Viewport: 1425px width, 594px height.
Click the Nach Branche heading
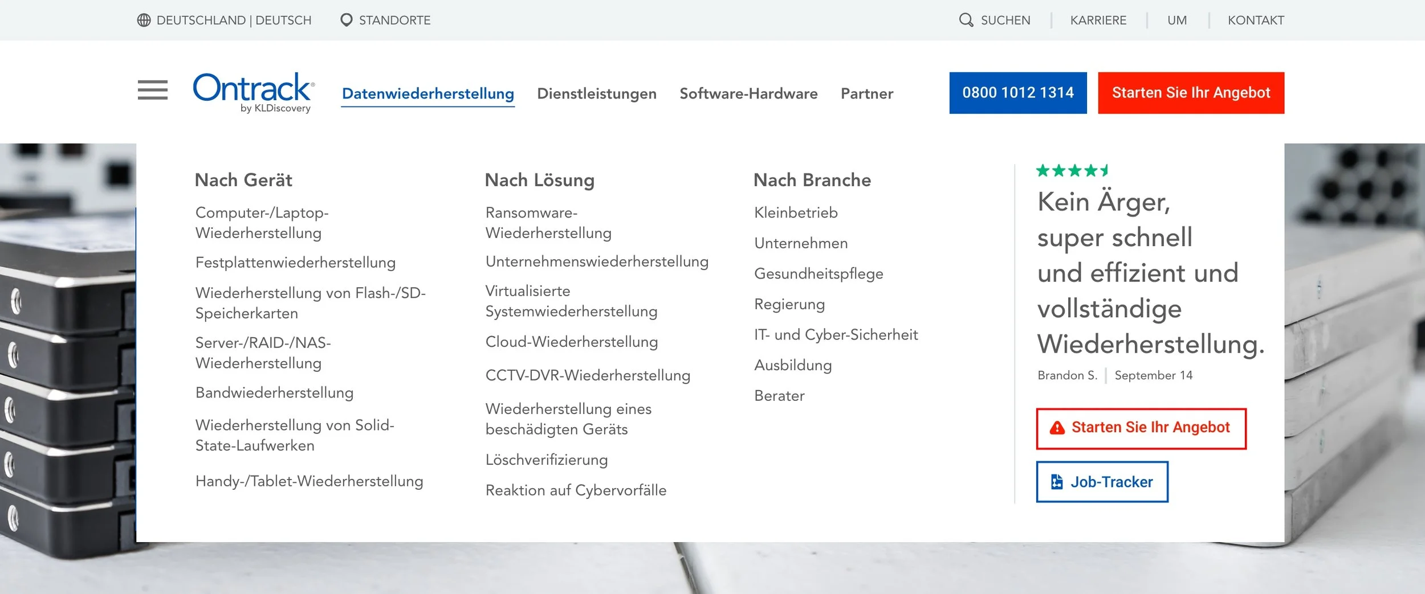coord(812,180)
